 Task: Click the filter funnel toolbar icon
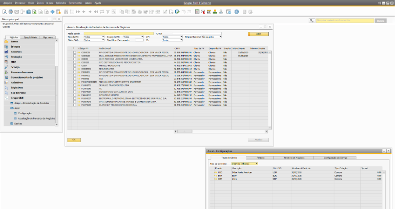108,12
